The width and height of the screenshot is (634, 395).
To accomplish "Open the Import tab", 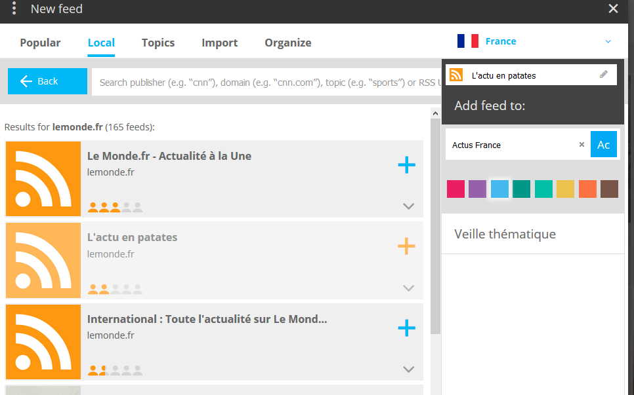I will tap(220, 43).
